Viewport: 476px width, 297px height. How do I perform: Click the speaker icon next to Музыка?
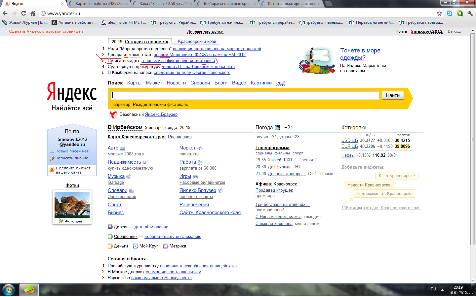click(129, 177)
